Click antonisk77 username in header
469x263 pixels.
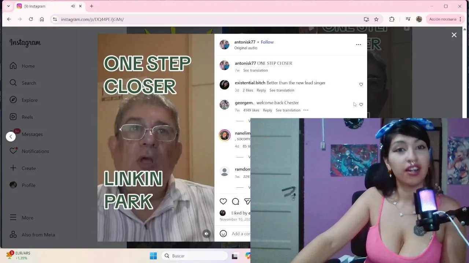tap(245, 42)
